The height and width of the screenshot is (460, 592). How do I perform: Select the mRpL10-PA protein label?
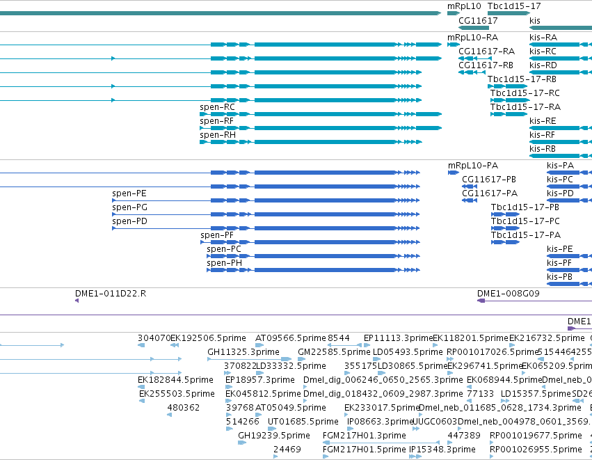tap(473, 166)
